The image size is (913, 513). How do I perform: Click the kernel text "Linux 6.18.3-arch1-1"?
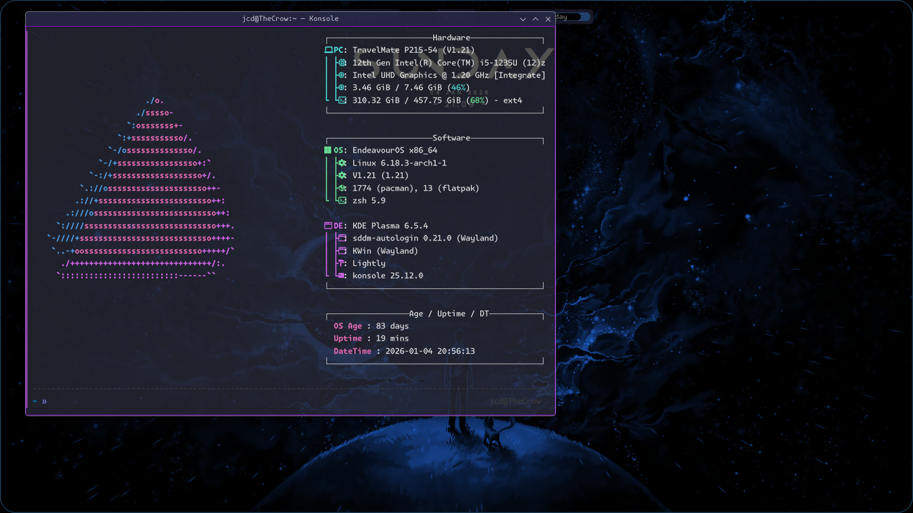click(x=399, y=163)
